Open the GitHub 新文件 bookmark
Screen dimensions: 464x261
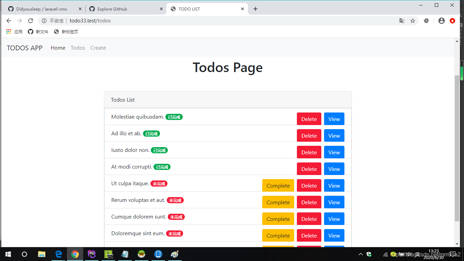(x=38, y=32)
